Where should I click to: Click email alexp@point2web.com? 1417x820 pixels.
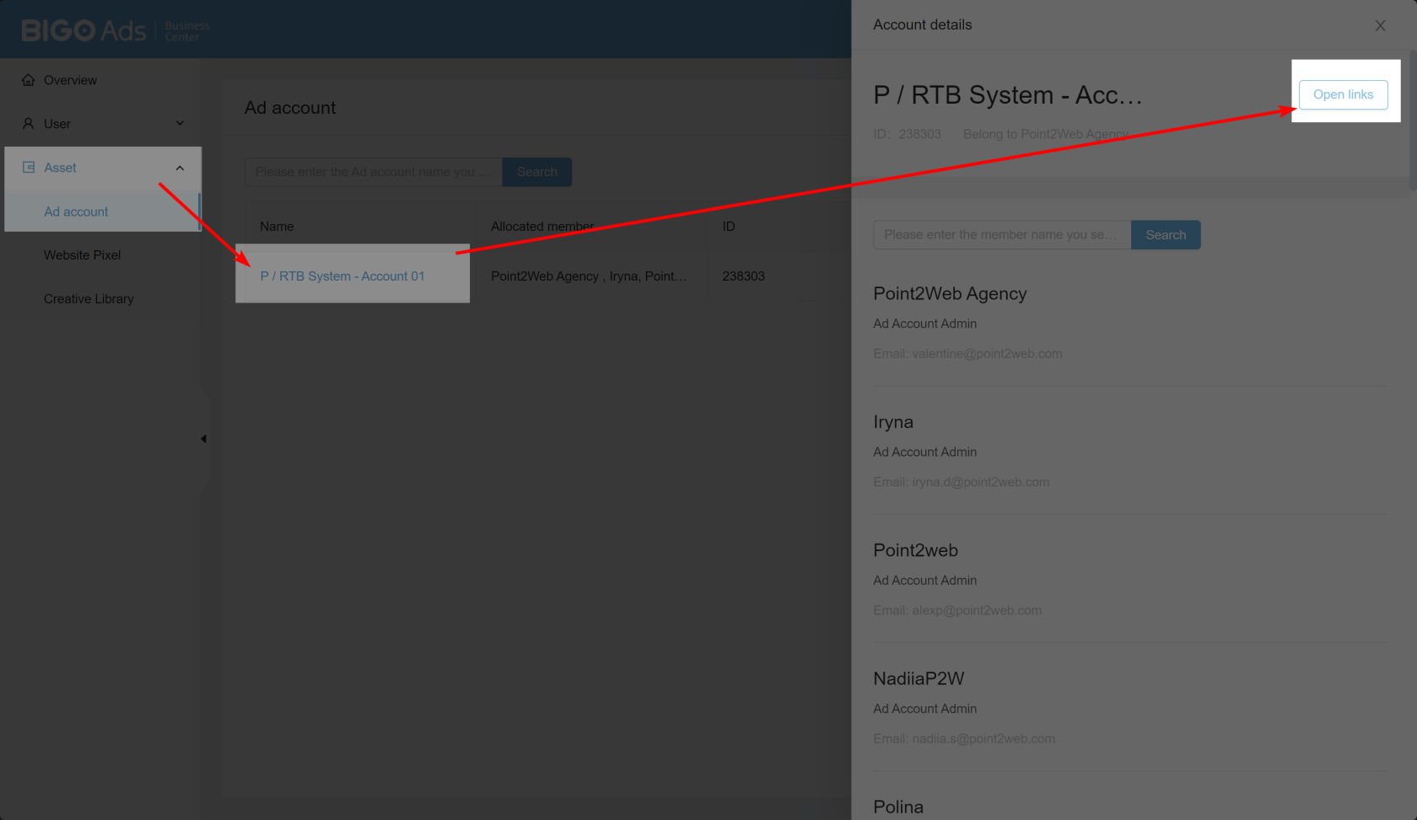(x=977, y=610)
